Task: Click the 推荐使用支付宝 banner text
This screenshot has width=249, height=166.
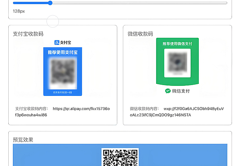Action: 63,52
